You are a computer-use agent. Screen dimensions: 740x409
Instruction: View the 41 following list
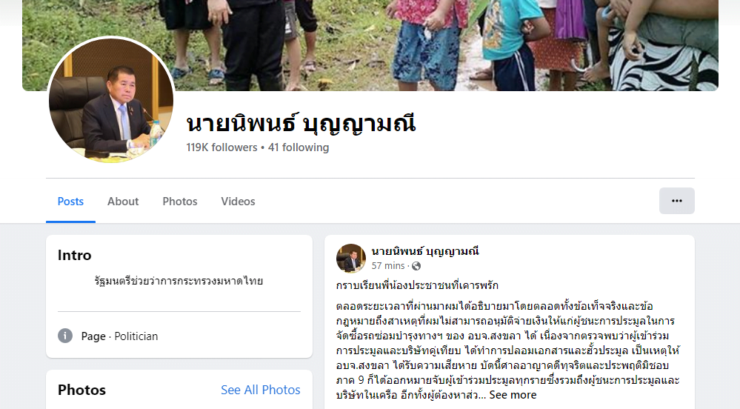(299, 147)
